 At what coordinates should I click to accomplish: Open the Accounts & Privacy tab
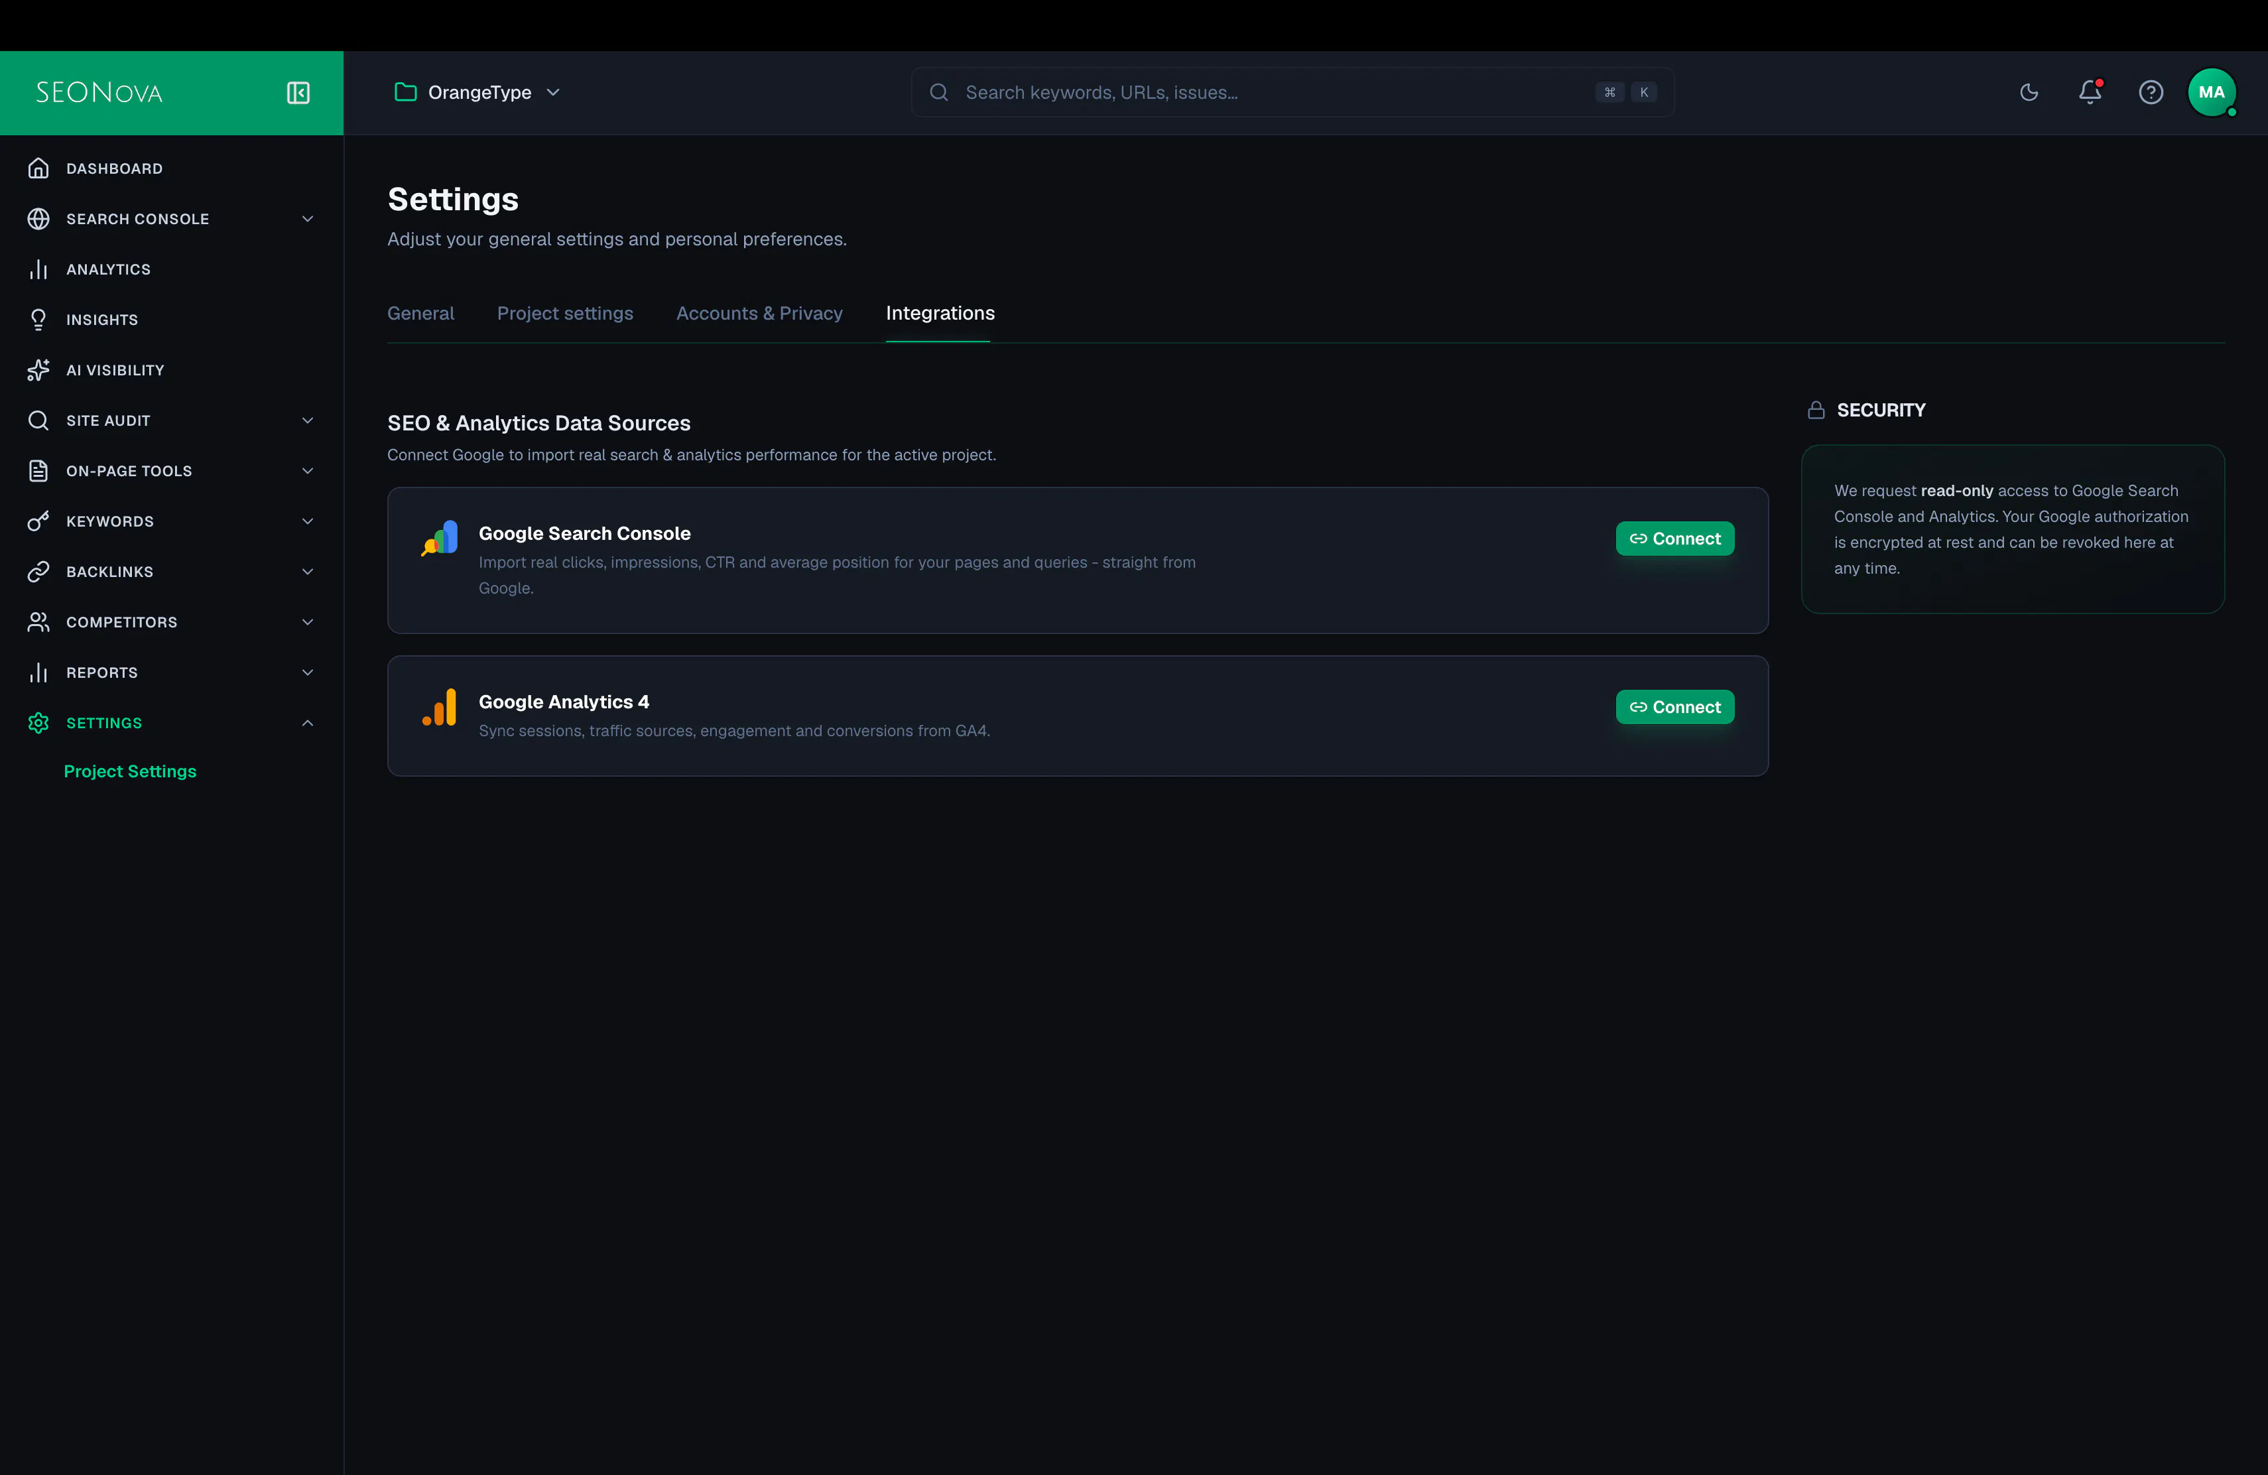(759, 314)
